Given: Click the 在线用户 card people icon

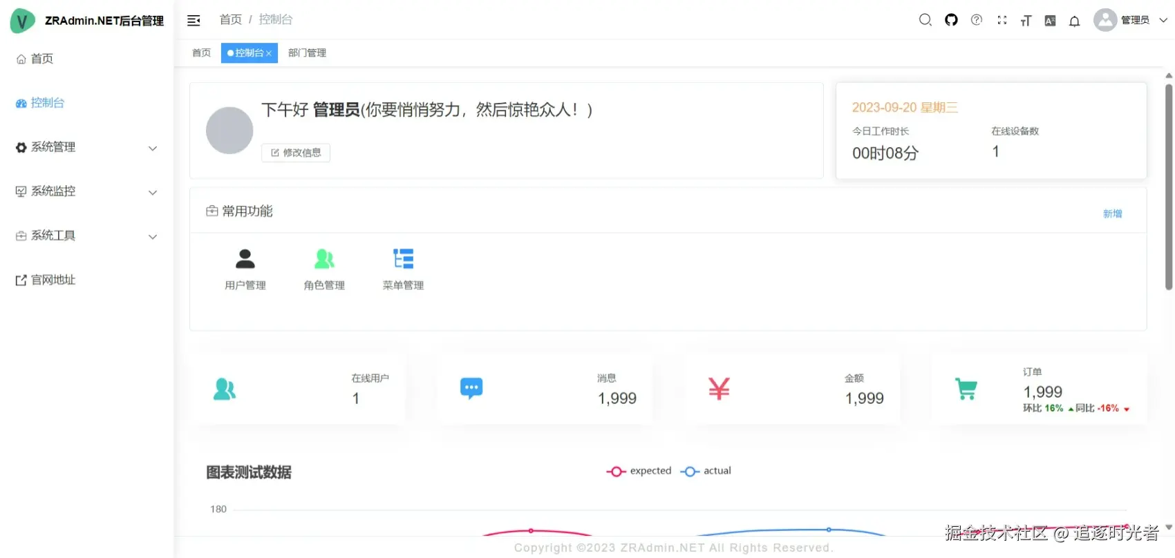Looking at the screenshot, I should pos(225,389).
